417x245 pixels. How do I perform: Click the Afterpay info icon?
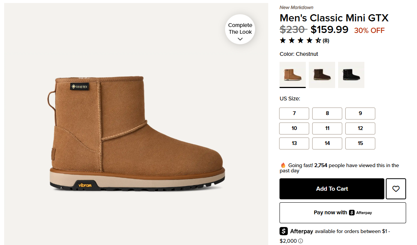[301, 241]
